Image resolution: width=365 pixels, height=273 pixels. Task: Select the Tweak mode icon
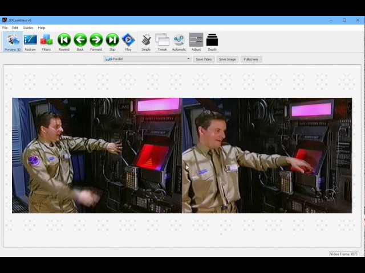(162, 42)
